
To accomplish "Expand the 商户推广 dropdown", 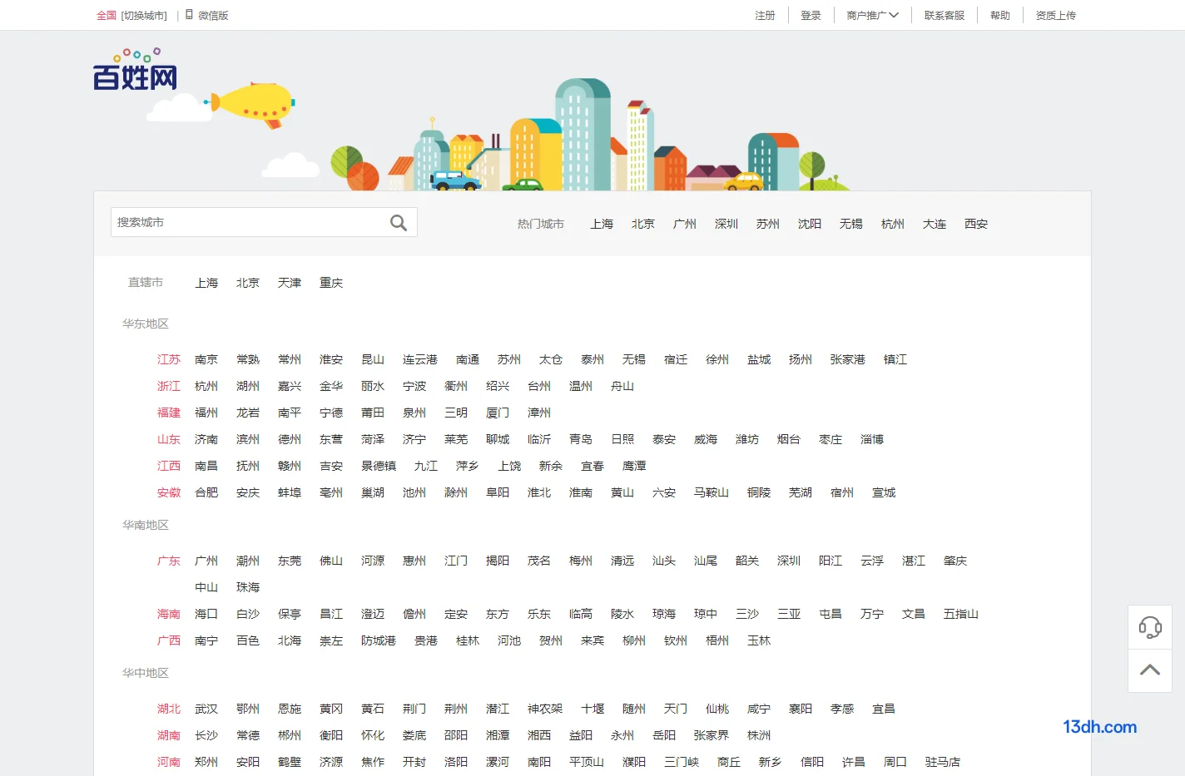I will (x=872, y=15).
